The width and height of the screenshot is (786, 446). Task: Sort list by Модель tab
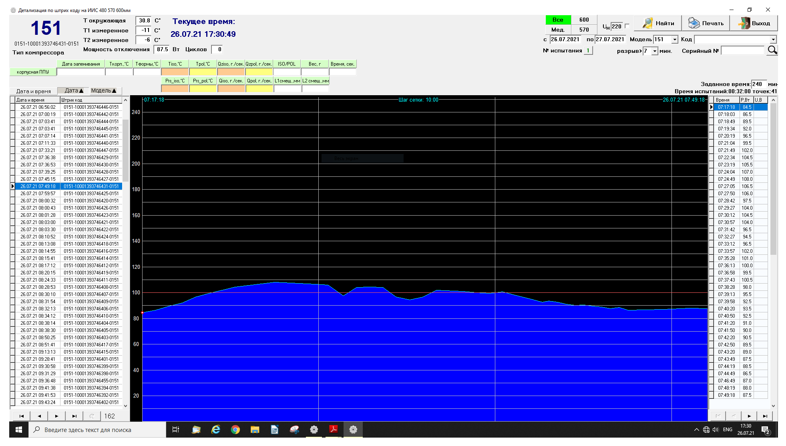point(103,91)
